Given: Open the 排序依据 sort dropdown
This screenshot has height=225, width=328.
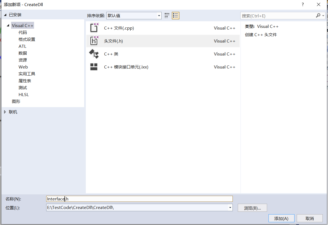Looking at the screenshot, I should pos(159,16).
